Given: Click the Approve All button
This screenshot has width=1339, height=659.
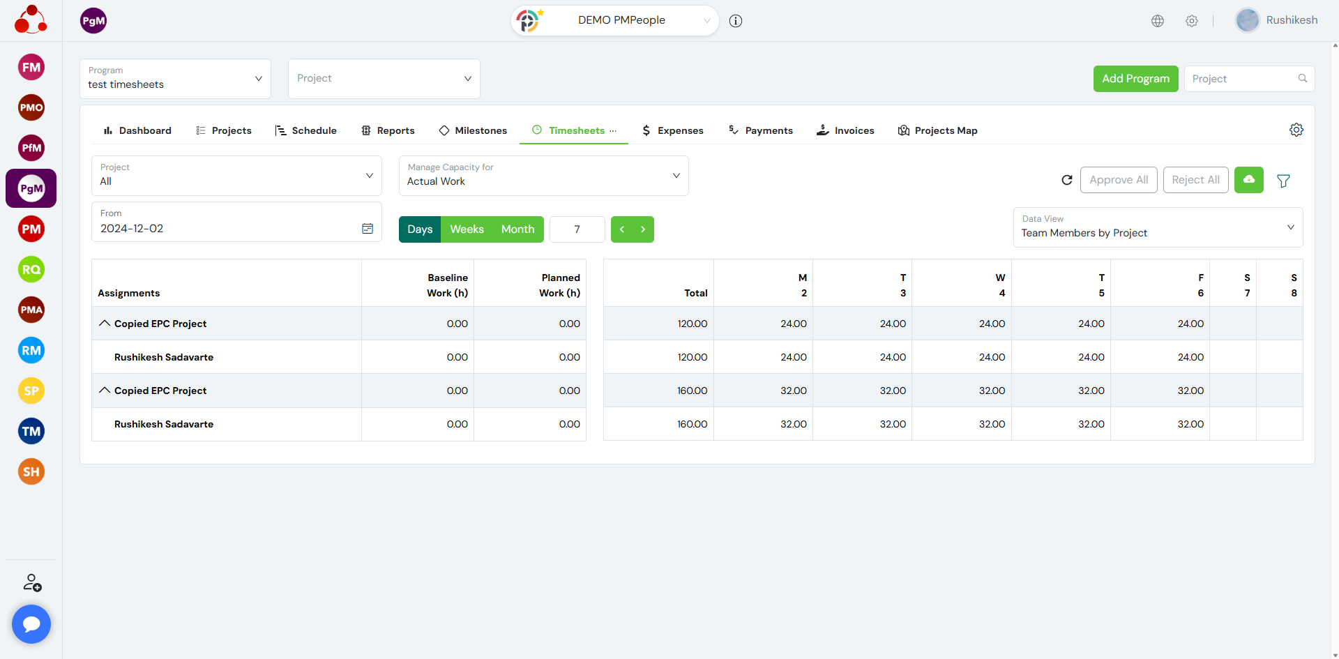Looking at the screenshot, I should tap(1119, 180).
